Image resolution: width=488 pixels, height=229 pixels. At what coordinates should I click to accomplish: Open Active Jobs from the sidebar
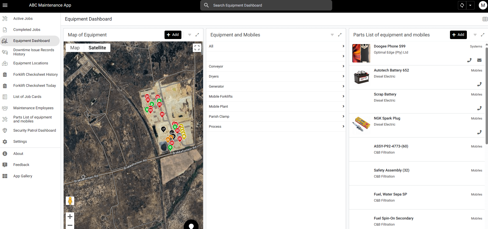(x=23, y=19)
